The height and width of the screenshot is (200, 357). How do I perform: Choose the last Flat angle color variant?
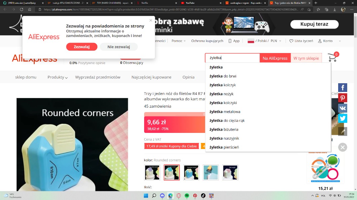click(x=230, y=172)
